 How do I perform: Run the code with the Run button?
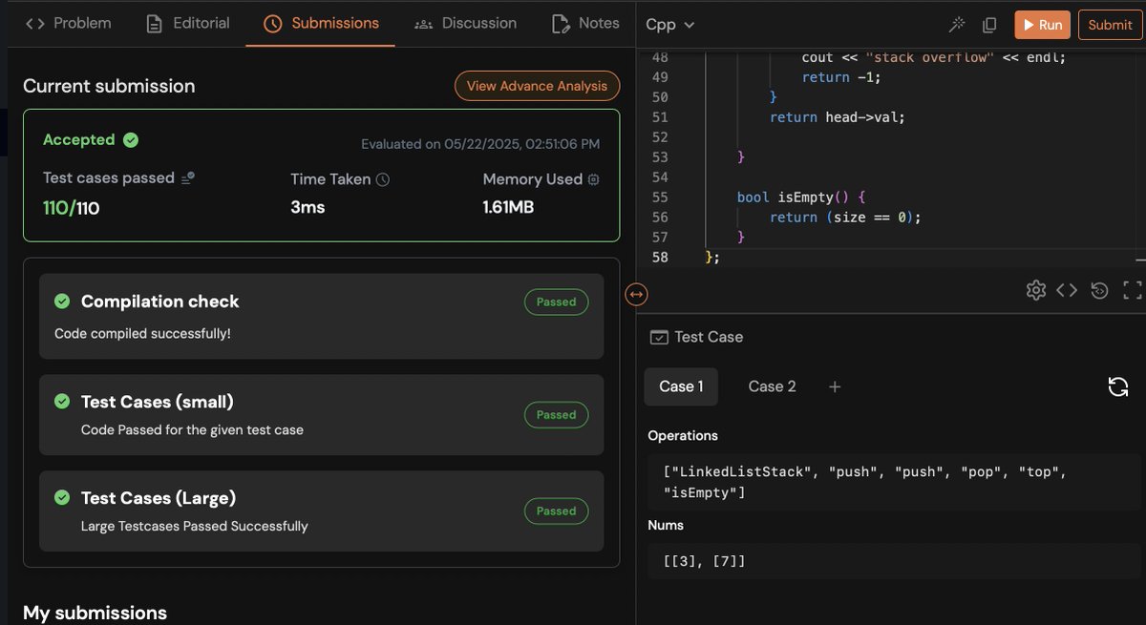click(x=1042, y=25)
